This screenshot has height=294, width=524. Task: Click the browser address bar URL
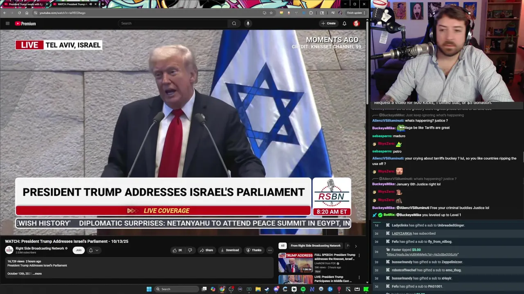pos(62,13)
